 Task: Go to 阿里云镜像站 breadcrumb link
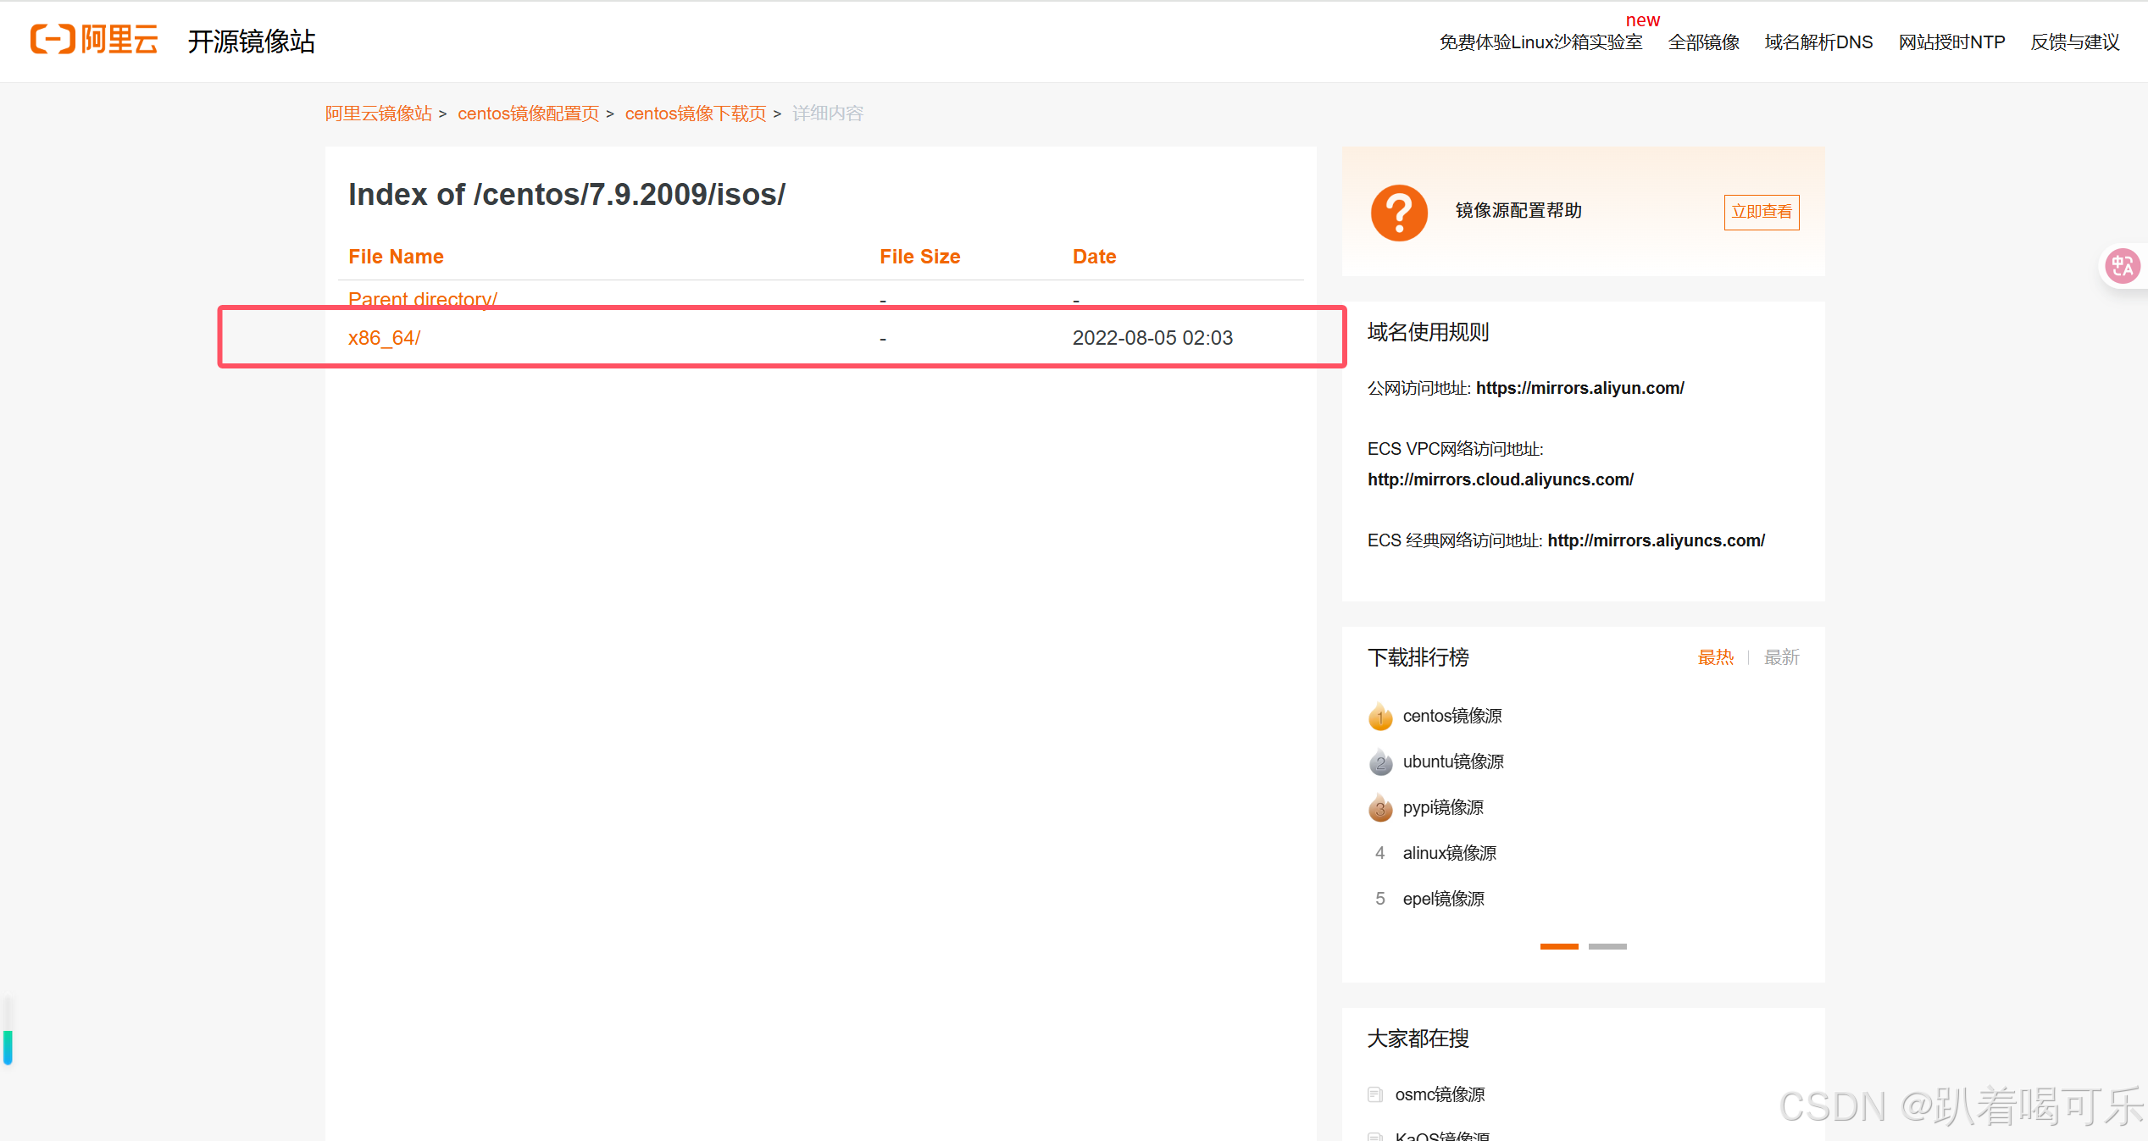[x=379, y=114]
